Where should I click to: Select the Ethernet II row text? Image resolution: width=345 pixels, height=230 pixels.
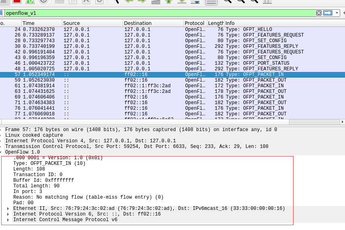point(149,208)
